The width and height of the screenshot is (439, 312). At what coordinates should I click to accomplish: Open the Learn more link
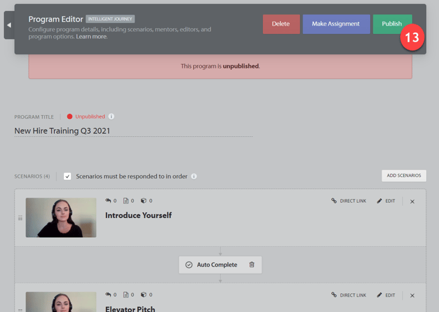91,37
